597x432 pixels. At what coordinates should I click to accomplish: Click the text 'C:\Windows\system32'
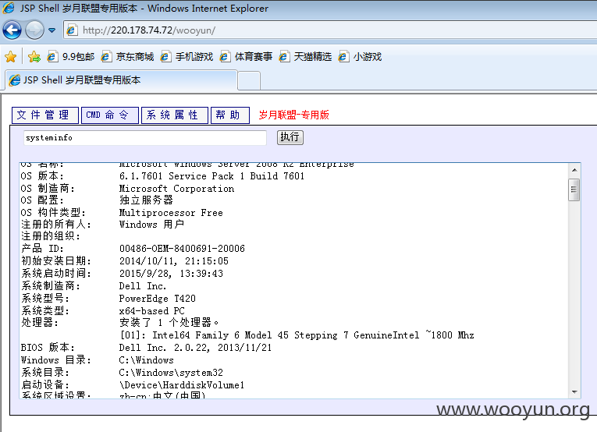pyautogui.click(x=171, y=373)
